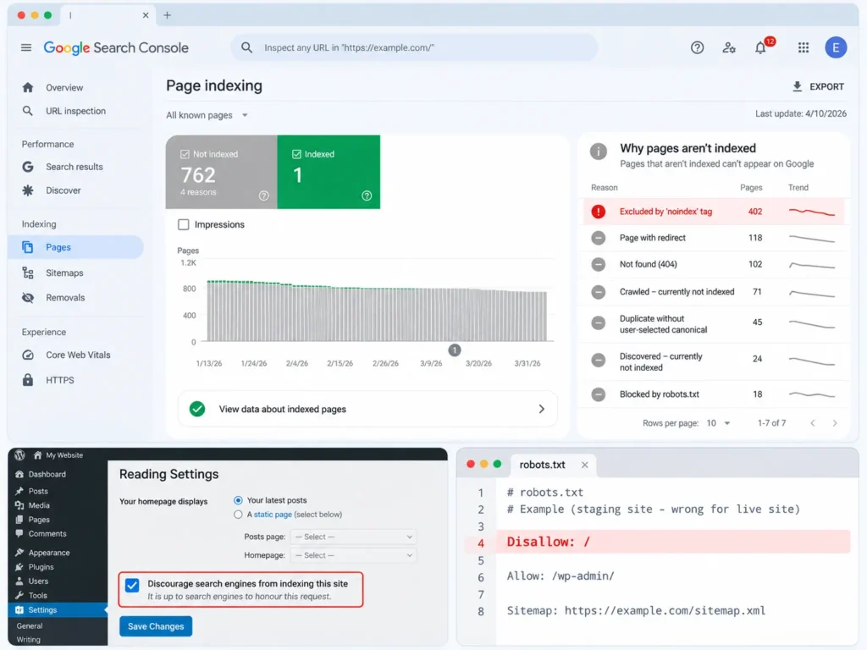Switch to the robots.txt tab
867x650 pixels.
click(543, 465)
